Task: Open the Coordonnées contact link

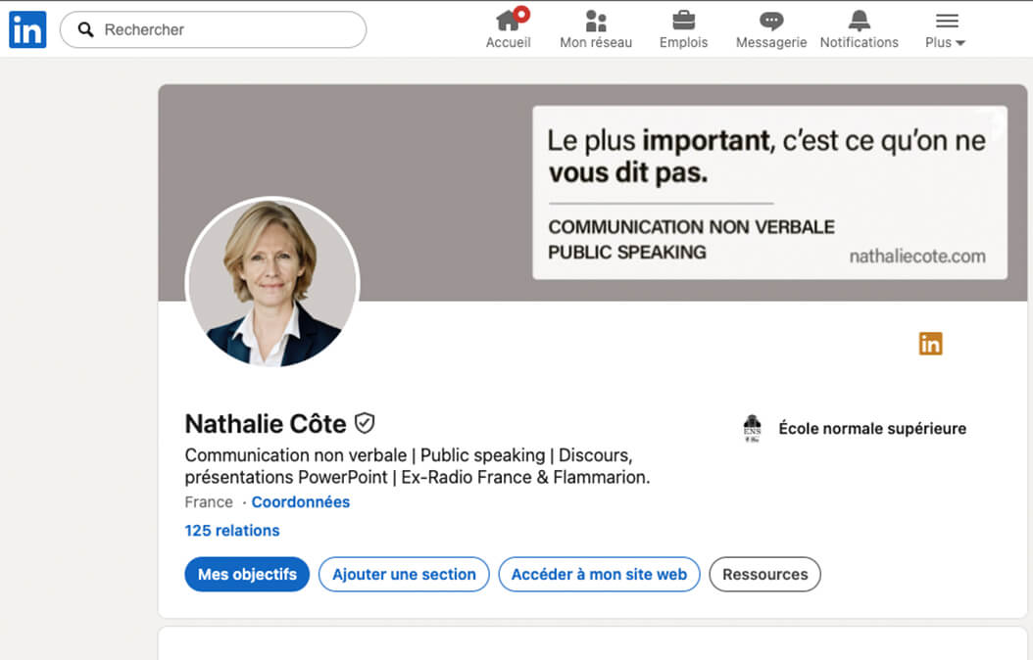Action: 301,502
